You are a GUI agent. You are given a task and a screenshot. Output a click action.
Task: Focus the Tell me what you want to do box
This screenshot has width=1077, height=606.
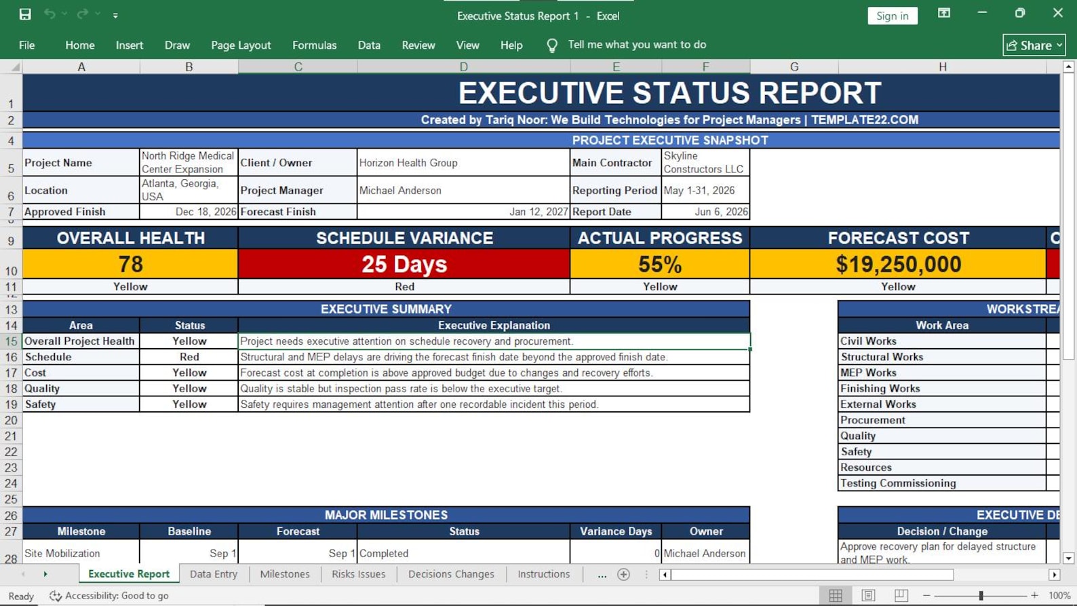coord(637,45)
